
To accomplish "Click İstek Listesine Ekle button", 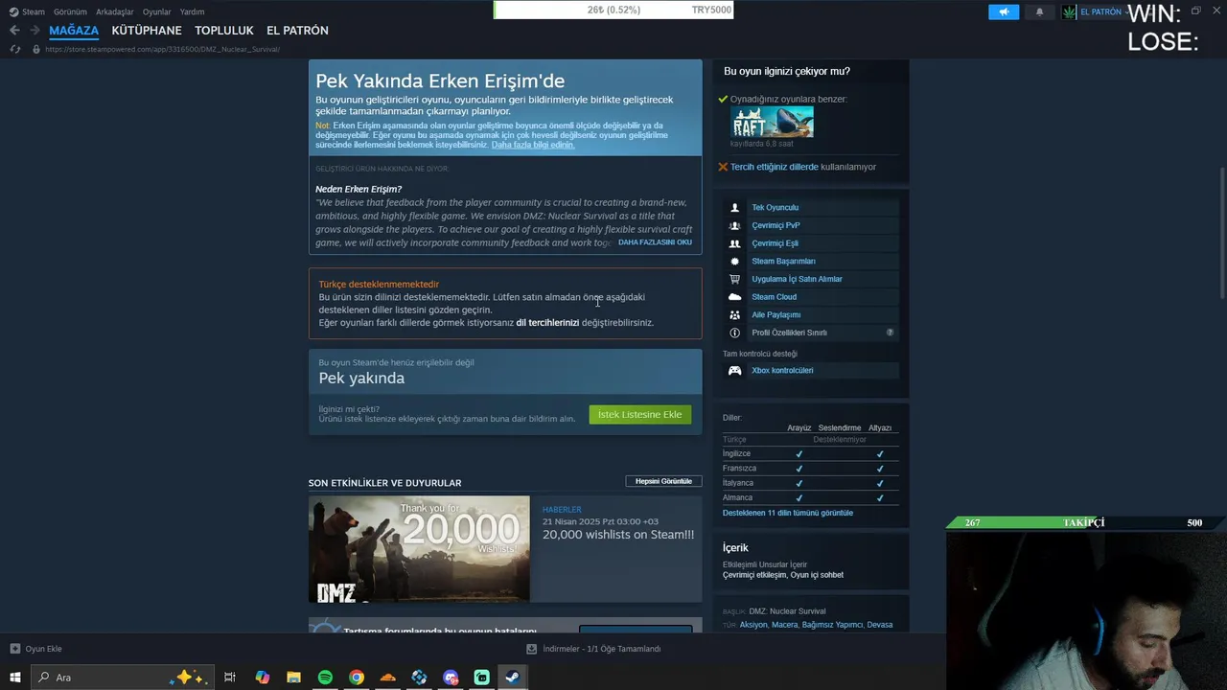I will [x=639, y=414].
